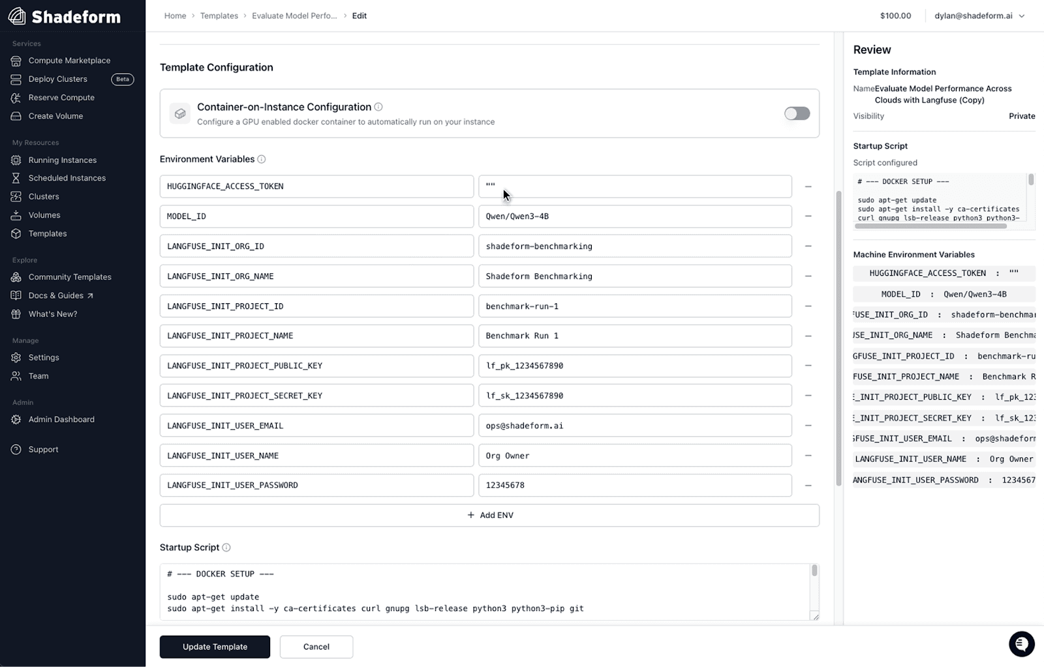
Task: Click the Add ENV button
Action: point(489,515)
